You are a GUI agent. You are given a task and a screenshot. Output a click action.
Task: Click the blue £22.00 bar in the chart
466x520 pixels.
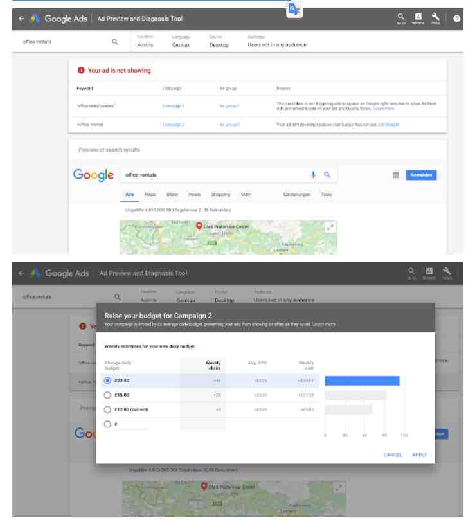(362, 381)
